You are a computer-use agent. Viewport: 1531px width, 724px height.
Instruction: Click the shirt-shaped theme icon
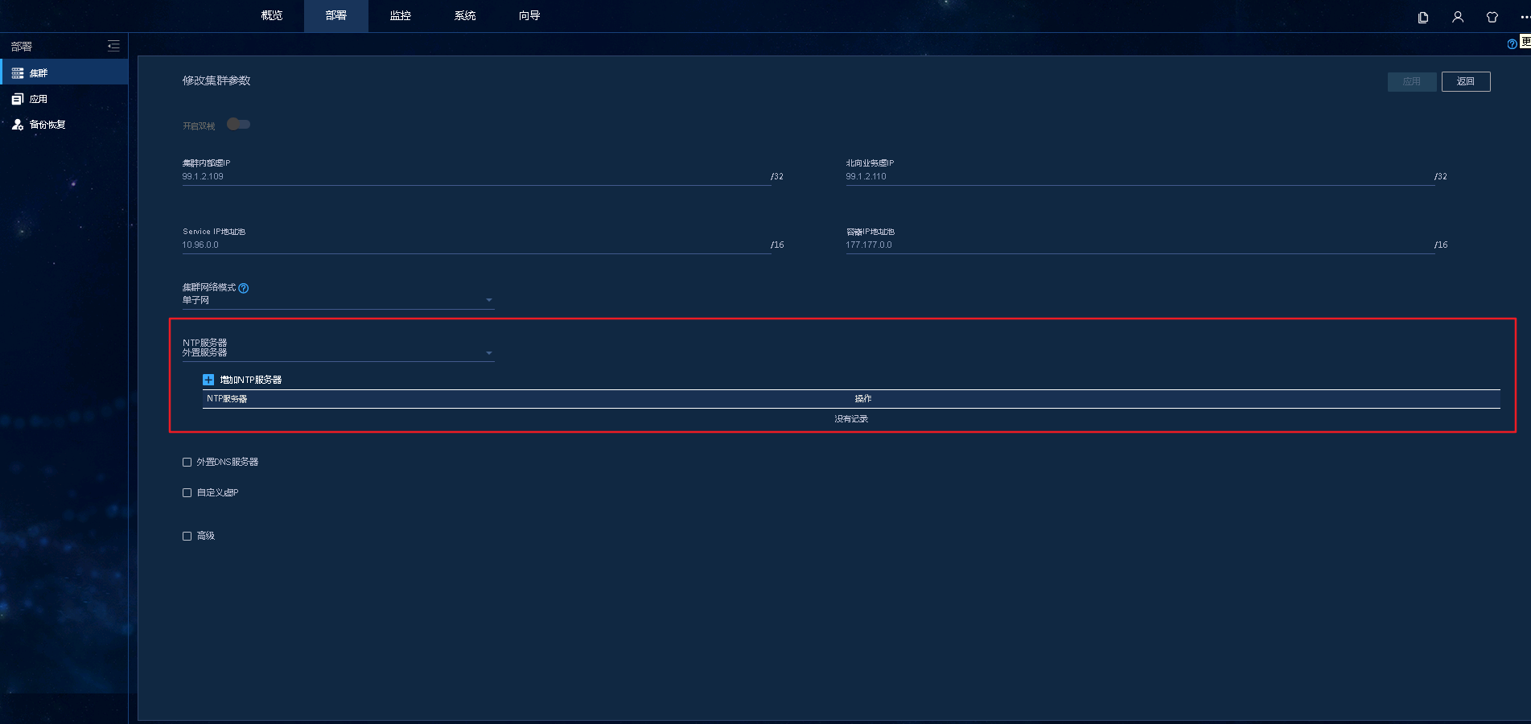coord(1492,17)
